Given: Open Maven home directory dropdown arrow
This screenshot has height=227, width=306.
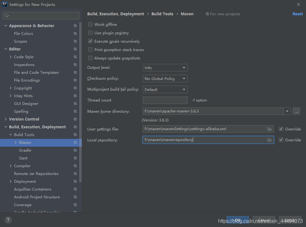Looking at the screenshot, I should tap(287, 111).
